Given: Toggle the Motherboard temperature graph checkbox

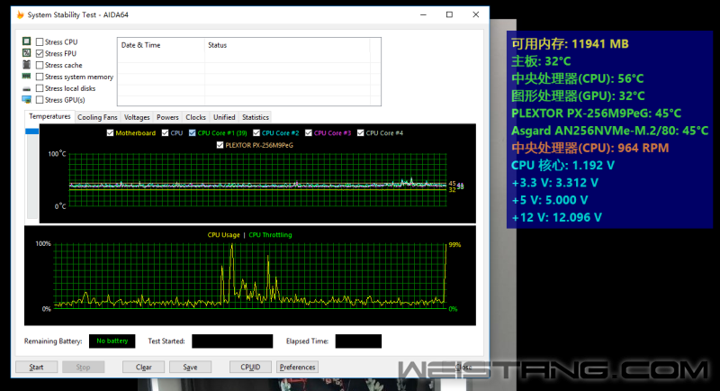Looking at the screenshot, I should click(x=111, y=133).
